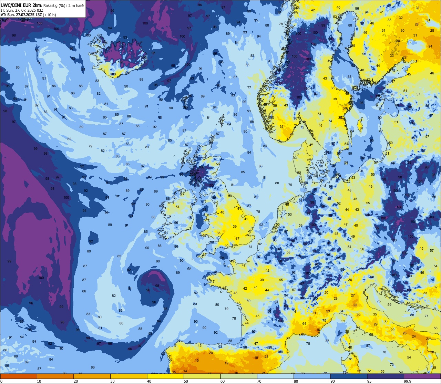441x384 pixels.
Task: Pick the 70–80 pale blue legend swatch
Action: point(275,377)
